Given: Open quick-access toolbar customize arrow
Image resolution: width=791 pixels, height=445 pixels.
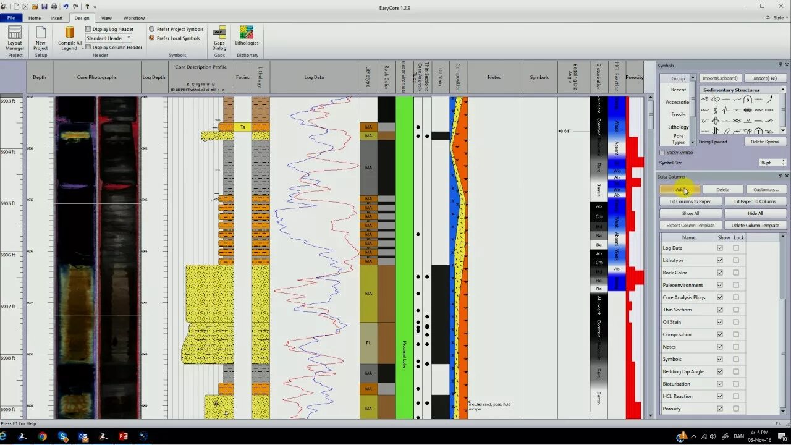Looking at the screenshot, I should [95, 7].
